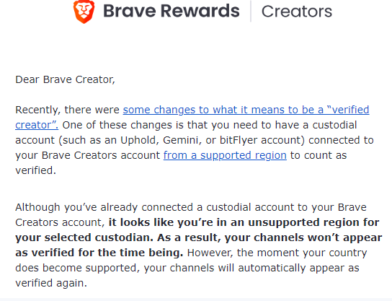
Task: Click the "Brave Rewards" header wordmark
Action: (171, 11)
